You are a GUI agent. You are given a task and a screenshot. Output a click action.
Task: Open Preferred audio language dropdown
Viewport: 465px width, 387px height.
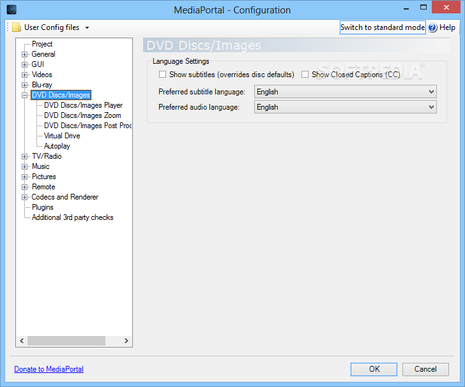[345, 107]
